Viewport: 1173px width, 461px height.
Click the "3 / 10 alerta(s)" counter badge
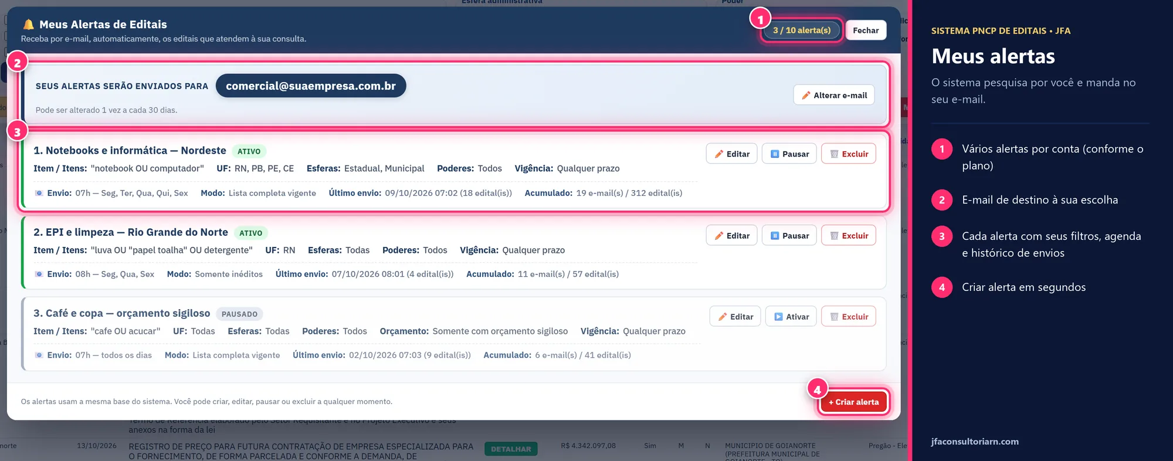(x=802, y=30)
